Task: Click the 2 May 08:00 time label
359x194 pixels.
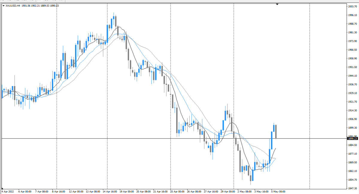Action: click(x=244, y=192)
